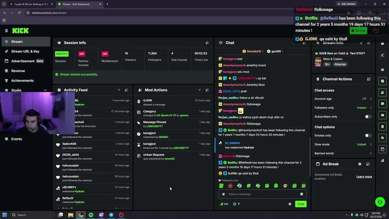389x219 pixels.
Task: Open the Chrome tab list dropdown
Action: point(4,4)
